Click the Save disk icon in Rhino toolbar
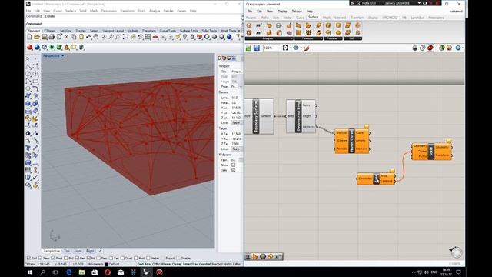Image resolution: width=492 pixels, height=277 pixels. [45, 37]
